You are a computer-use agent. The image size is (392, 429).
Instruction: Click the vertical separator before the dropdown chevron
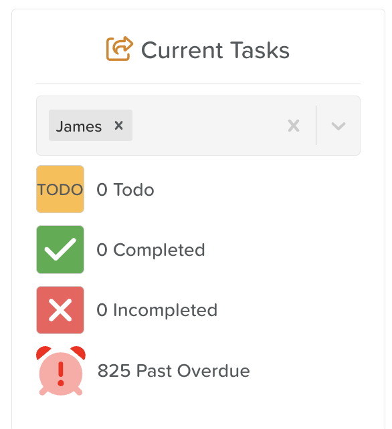pos(316,126)
